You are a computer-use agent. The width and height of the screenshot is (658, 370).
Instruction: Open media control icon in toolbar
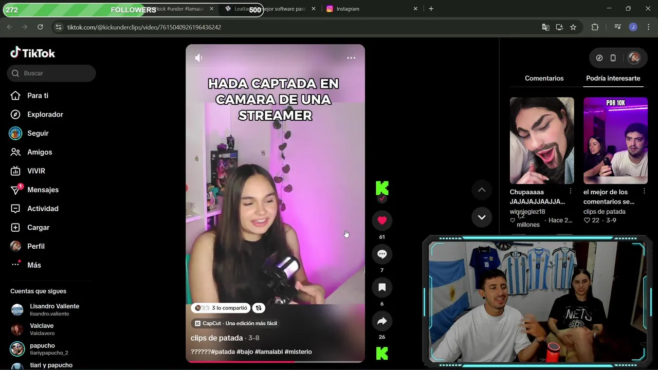(x=618, y=27)
